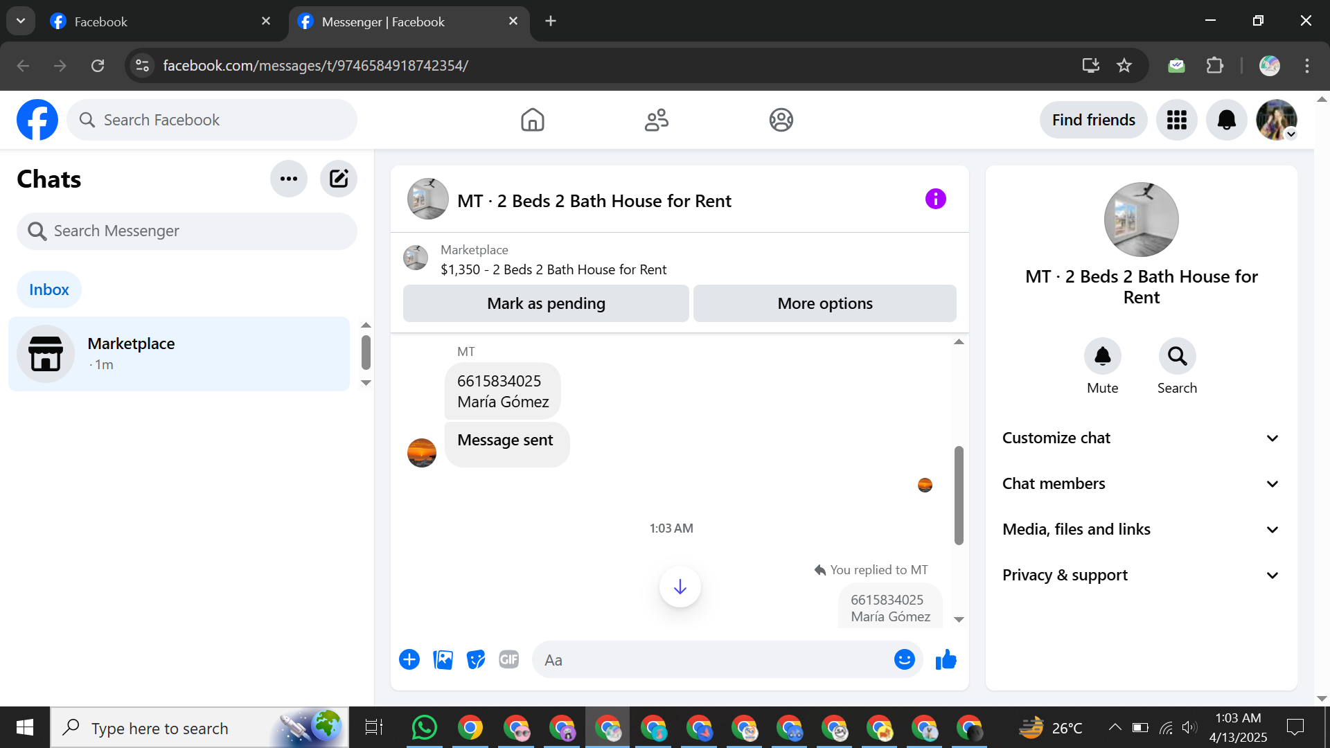Start a new message with compose icon
The image size is (1330, 748).
(339, 179)
